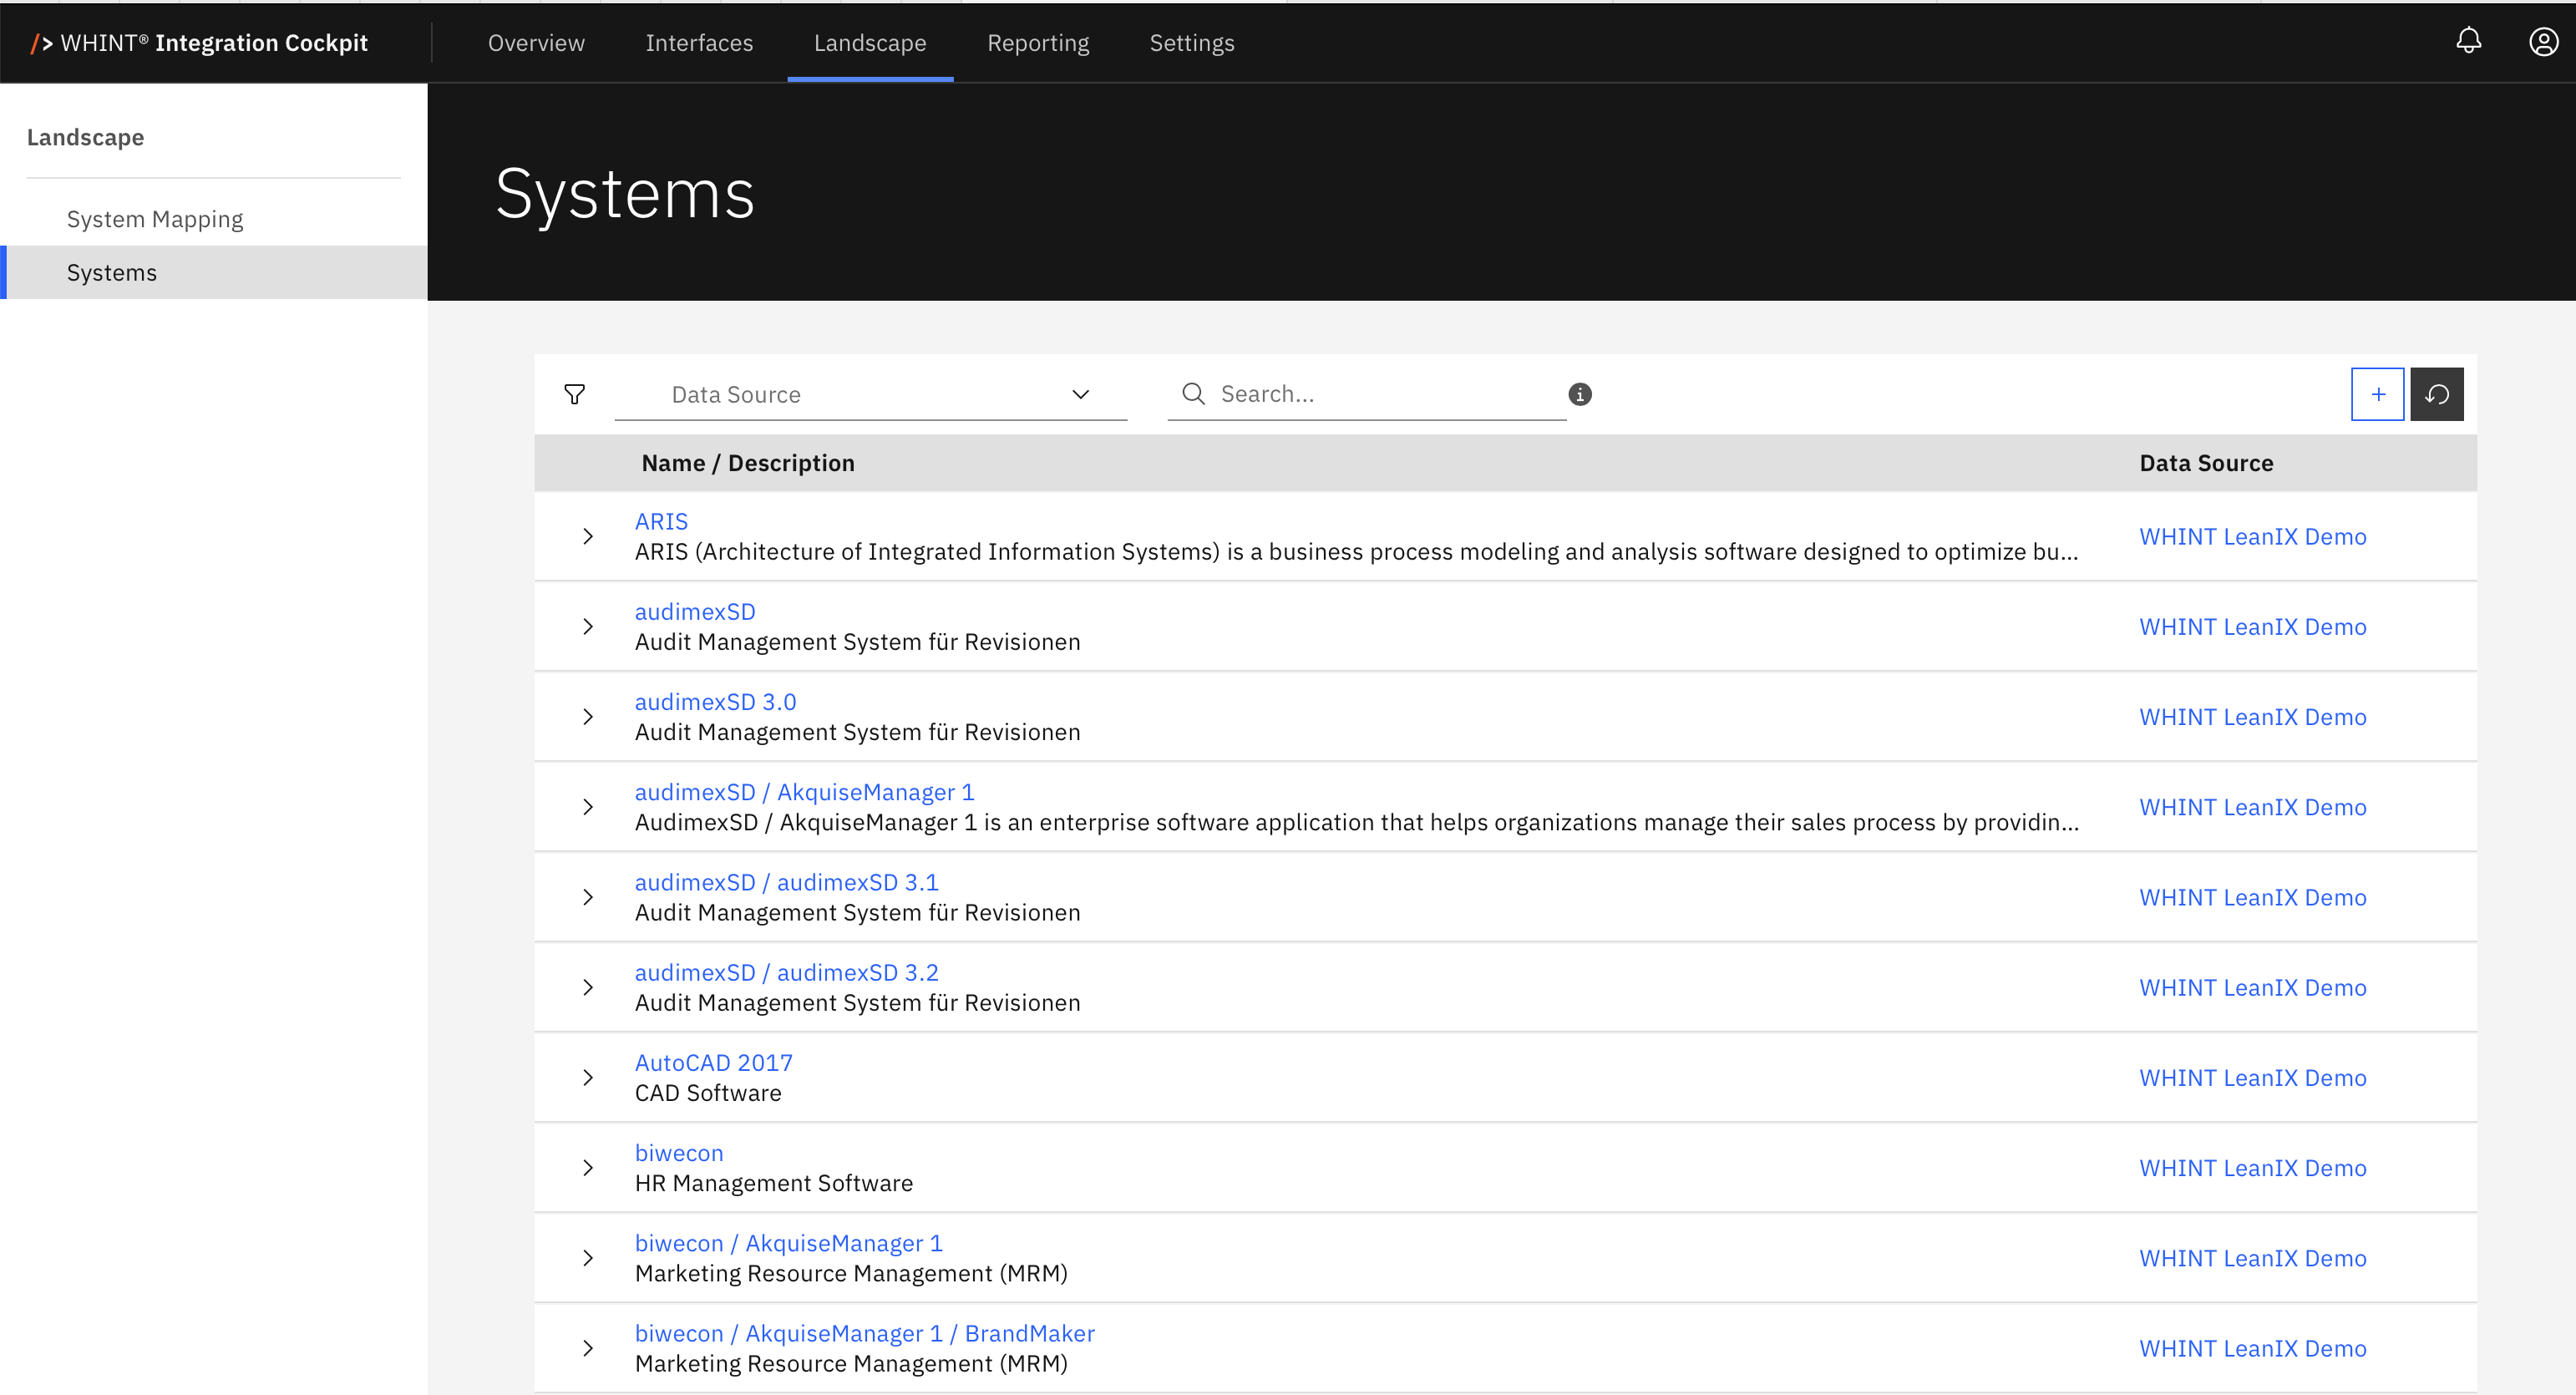The width and height of the screenshot is (2576, 1395).
Task: Expand the AutoCAD 2017 row
Action: 588,1077
